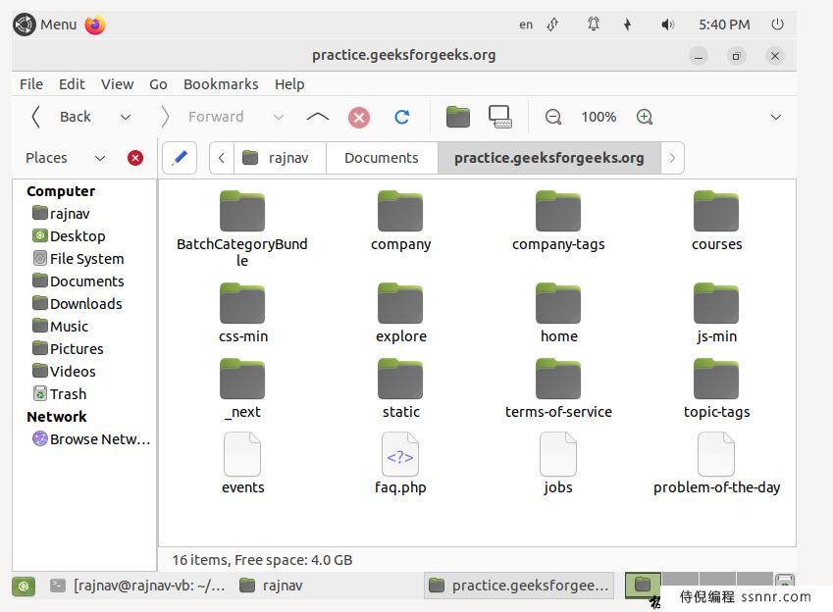Image resolution: width=833 pixels, height=612 pixels.
Task: Select the courses folder
Action: click(716, 222)
